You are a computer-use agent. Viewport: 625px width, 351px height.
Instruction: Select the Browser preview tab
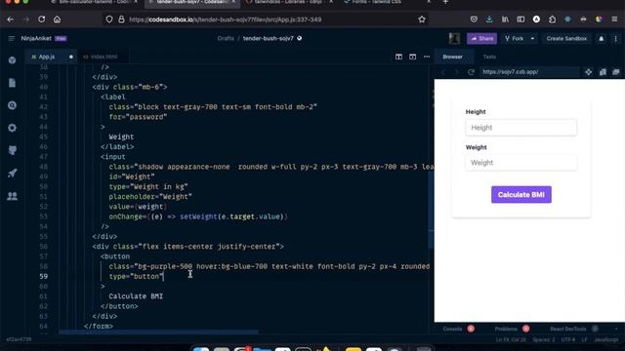pyautogui.click(x=453, y=57)
